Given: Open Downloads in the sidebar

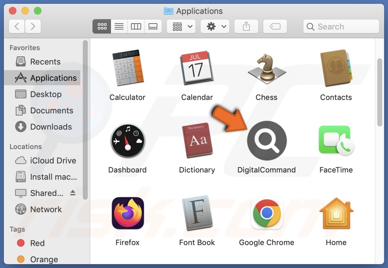Looking at the screenshot, I should click(x=42, y=127).
